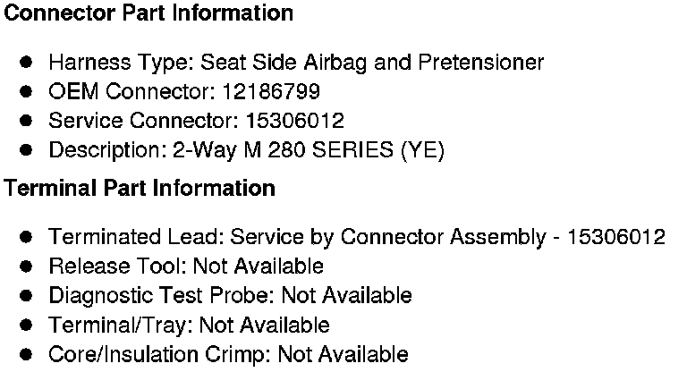The width and height of the screenshot is (687, 372).
Task: Click the bullet beside Release Tool
Action: [x=27, y=266]
